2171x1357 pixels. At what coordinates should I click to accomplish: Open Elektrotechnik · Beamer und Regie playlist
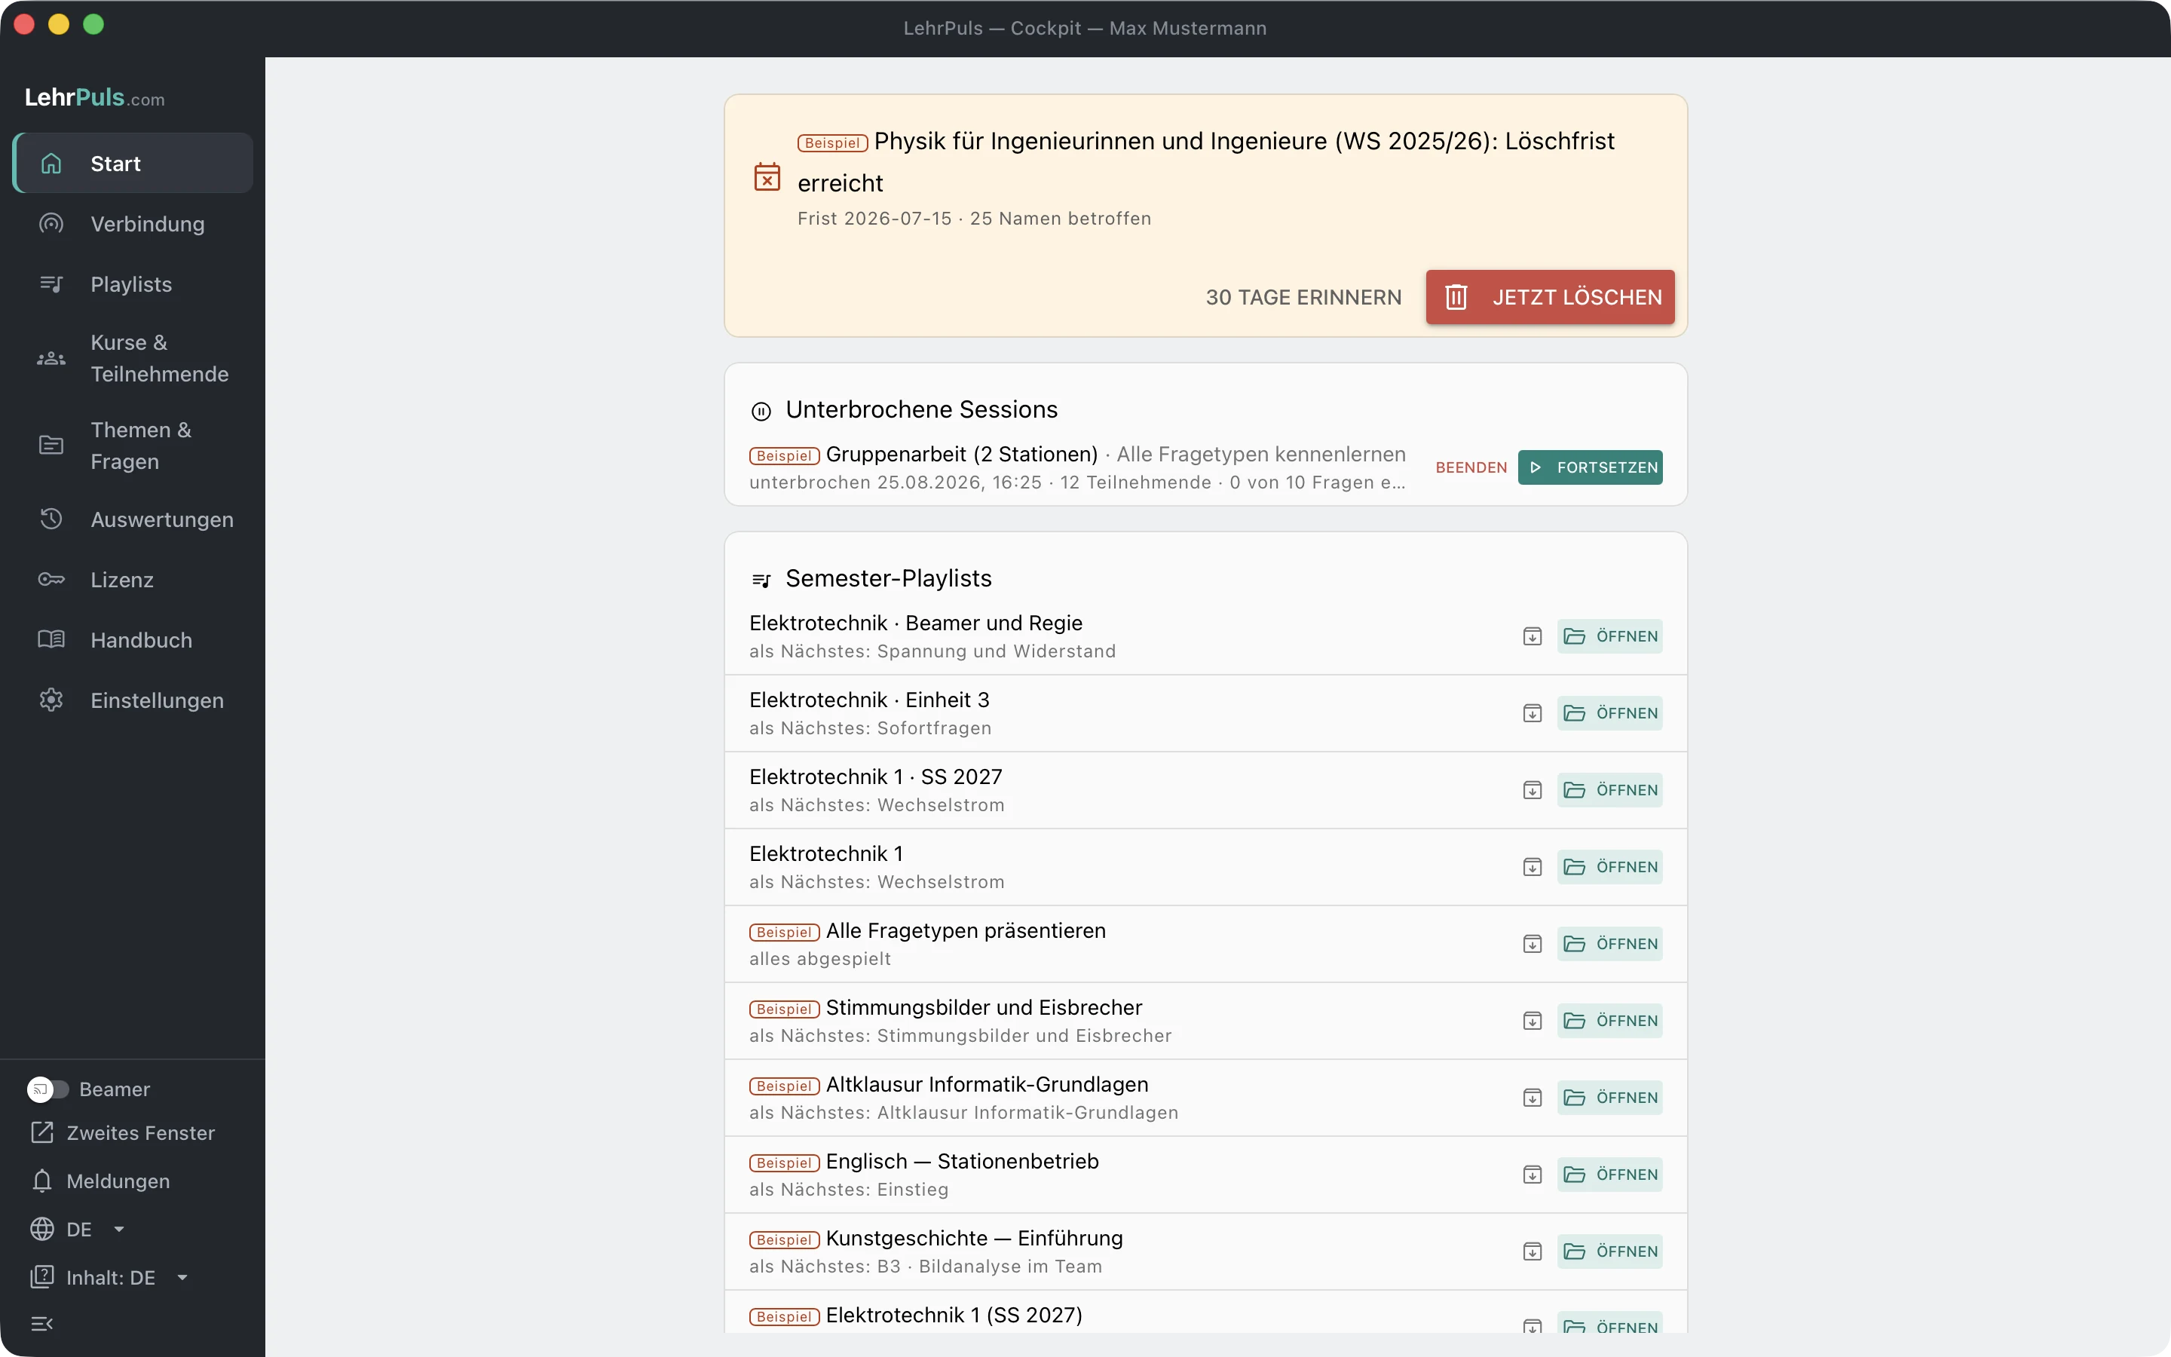[x=1609, y=636]
